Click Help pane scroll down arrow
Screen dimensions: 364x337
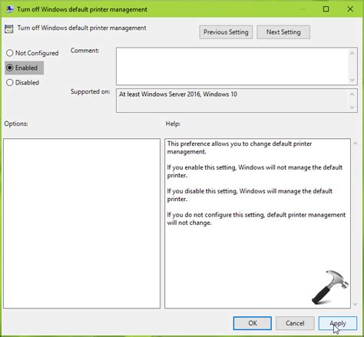(x=355, y=304)
